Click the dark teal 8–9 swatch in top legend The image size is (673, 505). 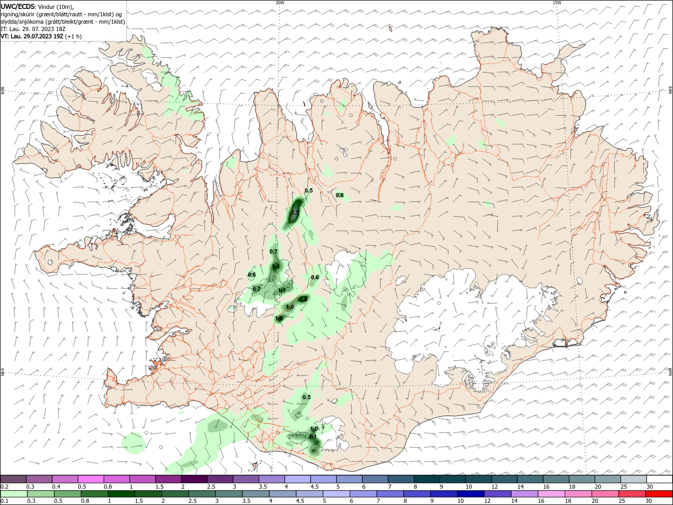pos(427,479)
